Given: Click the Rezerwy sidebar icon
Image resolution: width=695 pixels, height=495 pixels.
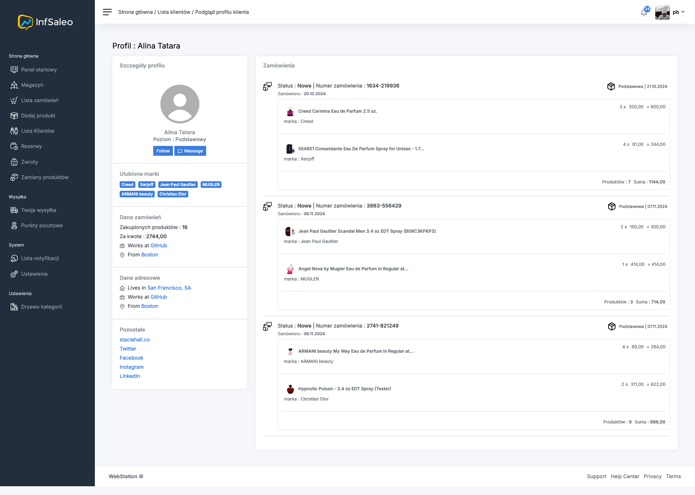Looking at the screenshot, I should coord(14,146).
